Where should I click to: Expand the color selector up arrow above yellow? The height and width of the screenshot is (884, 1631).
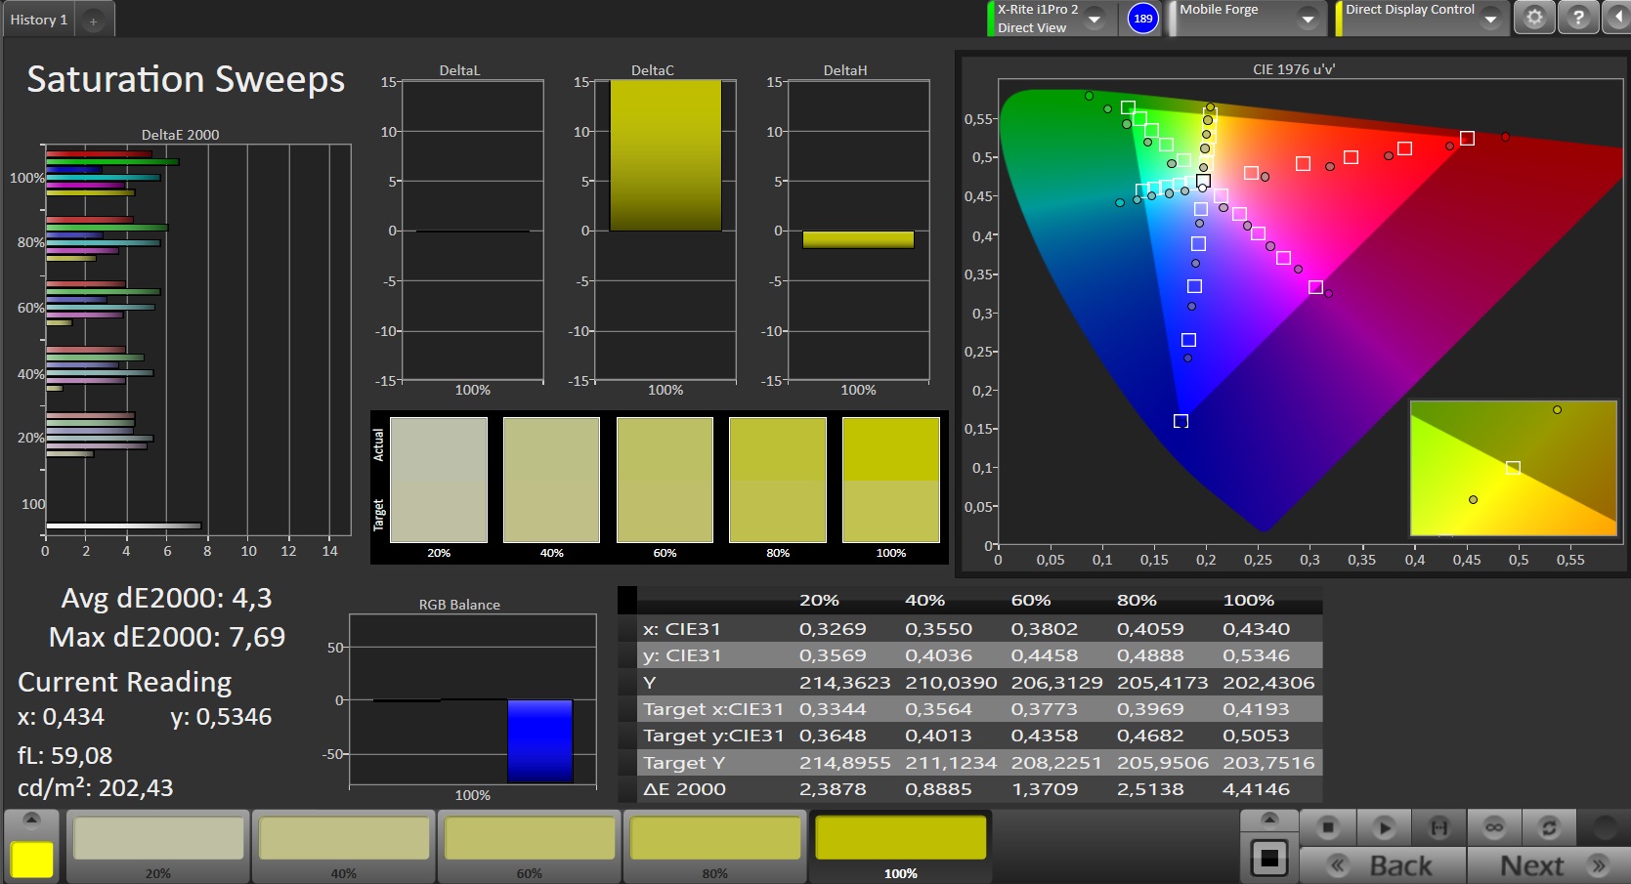[31, 819]
